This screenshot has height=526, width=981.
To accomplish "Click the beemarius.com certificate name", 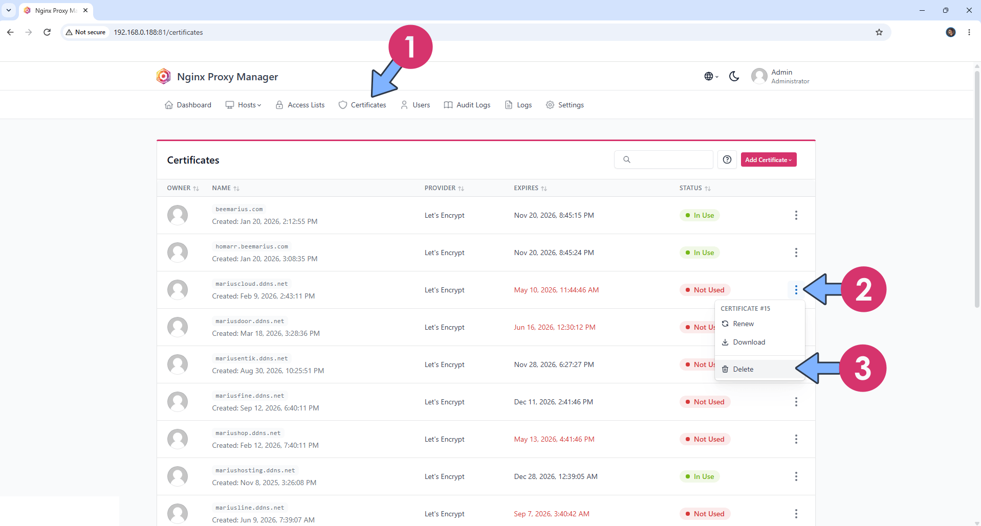I will coord(239,209).
